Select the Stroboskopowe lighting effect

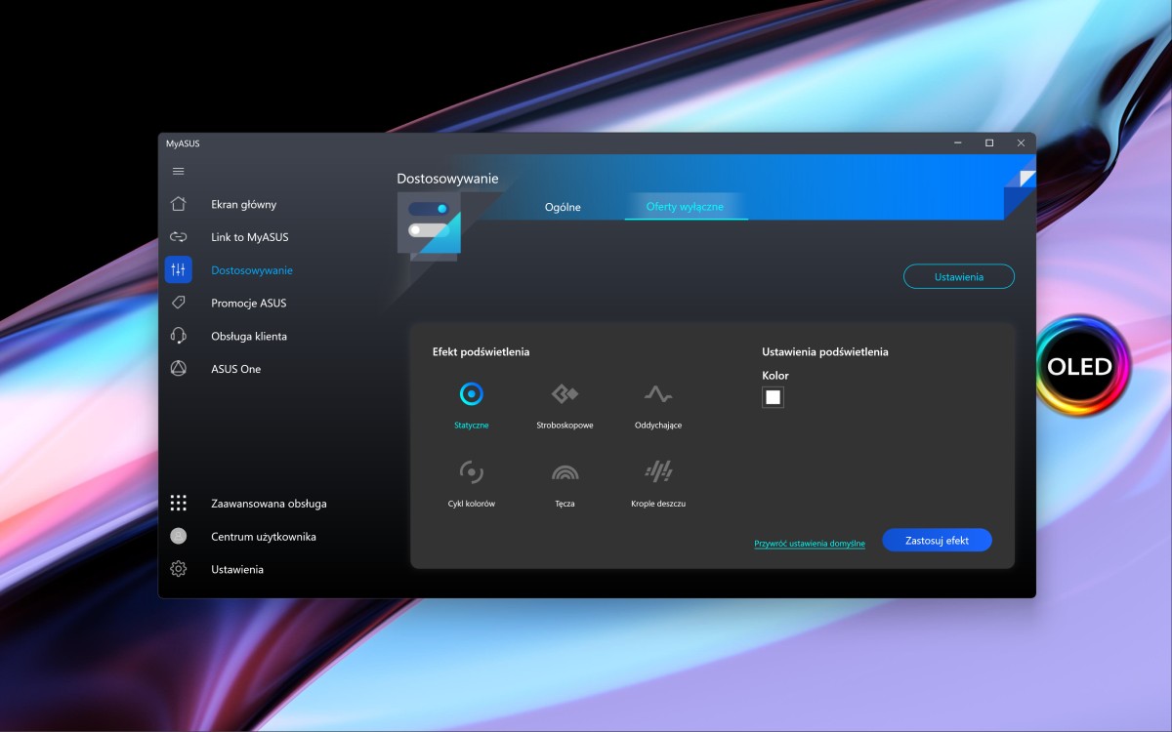(x=564, y=393)
